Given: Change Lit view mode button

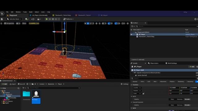Looking at the screenshot, I should pyautogui.click(x=18, y=23).
